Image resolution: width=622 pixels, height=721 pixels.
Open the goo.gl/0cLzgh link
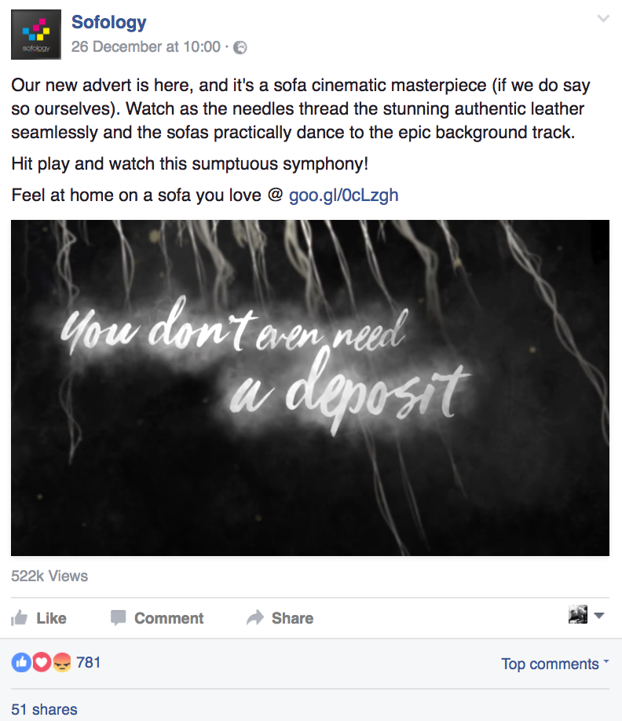click(343, 195)
